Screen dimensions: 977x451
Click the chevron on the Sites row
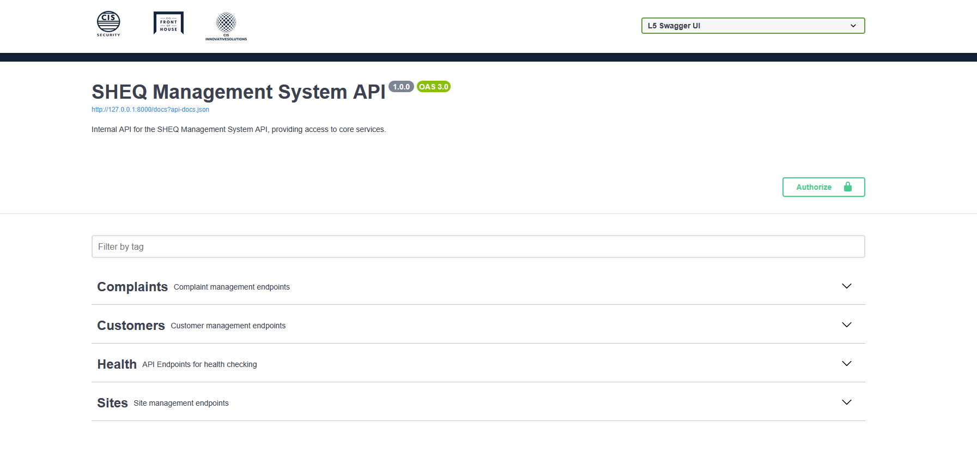point(846,402)
